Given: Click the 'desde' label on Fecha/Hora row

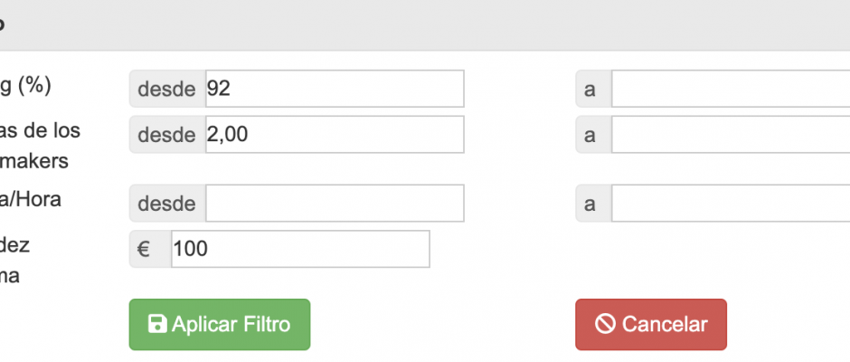Looking at the screenshot, I should (x=167, y=203).
